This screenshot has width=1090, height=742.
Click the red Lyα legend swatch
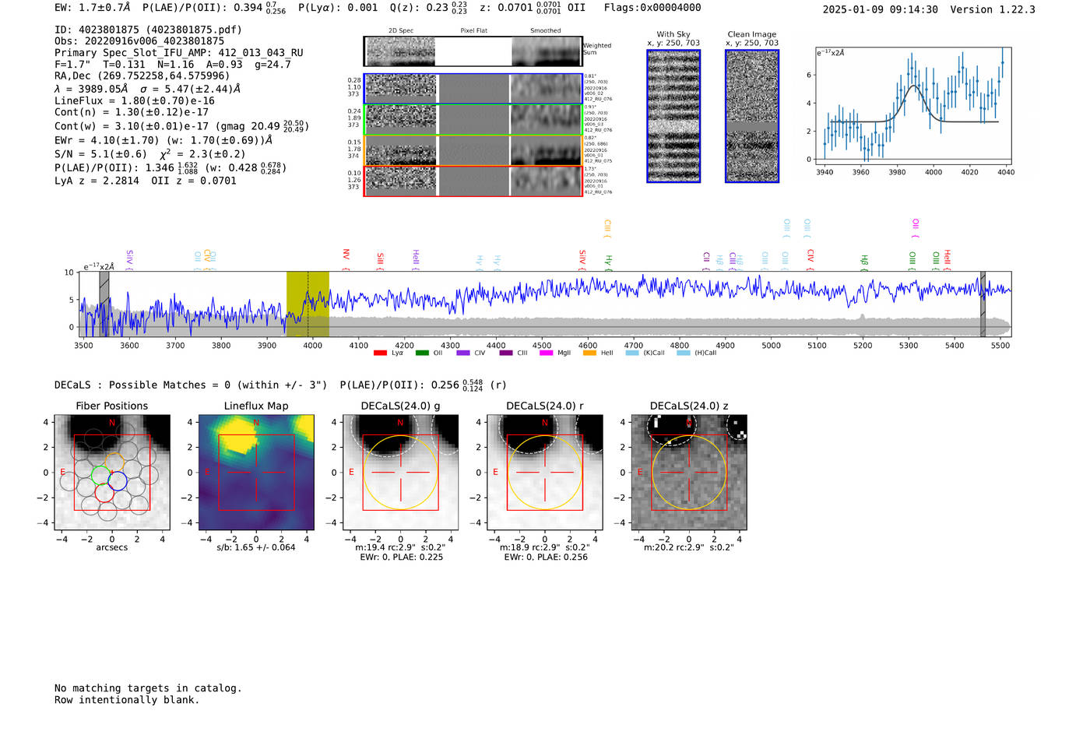click(x=380, y=353)
